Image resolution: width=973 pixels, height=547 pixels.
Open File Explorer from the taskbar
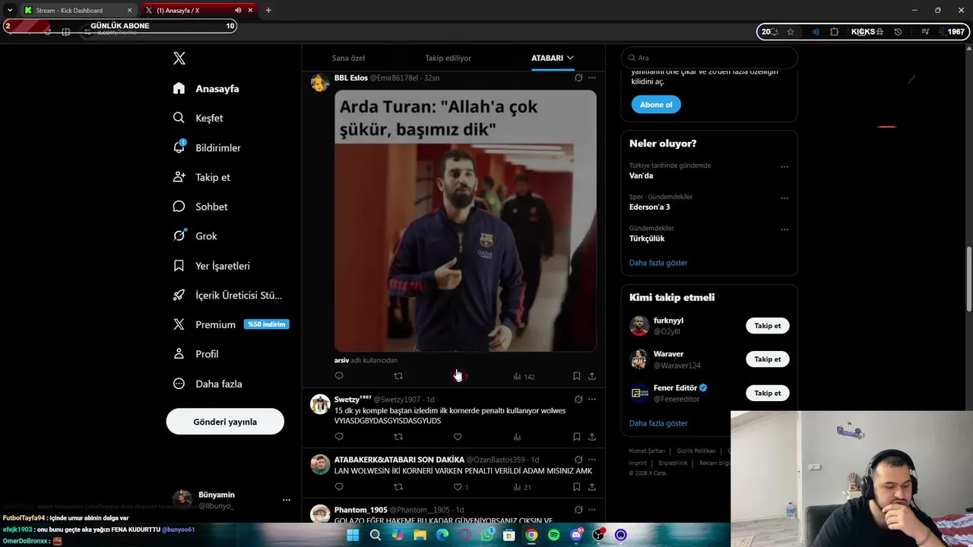tap(420, 535)
